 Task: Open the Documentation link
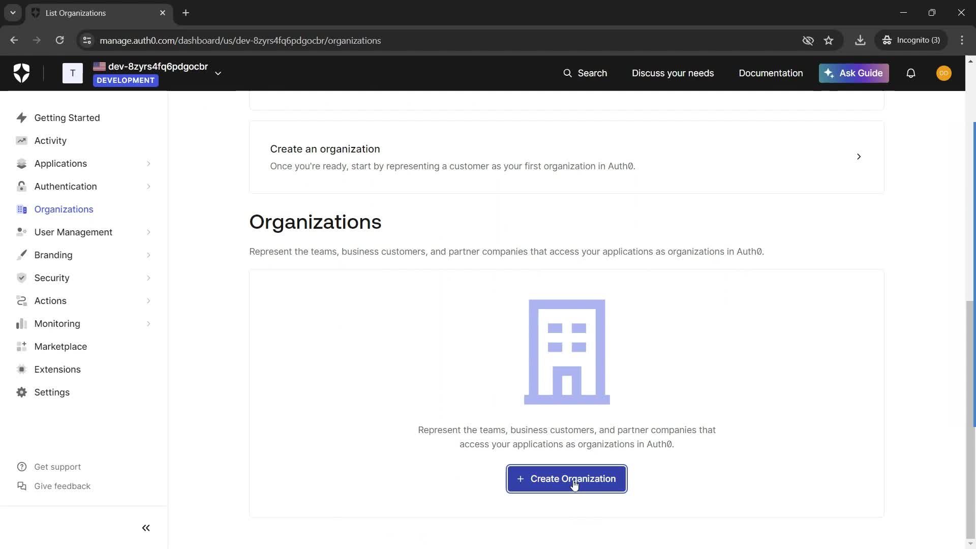point(771,73)
